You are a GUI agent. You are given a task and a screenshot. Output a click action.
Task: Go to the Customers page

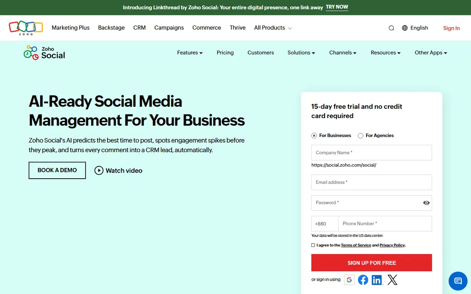[x=260, y=53]
